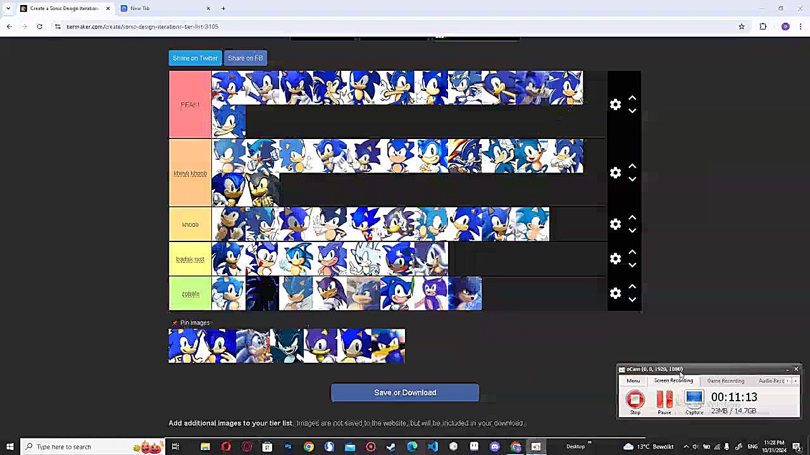Click Share on Twitter button
Screen dimensions: 810x455
click(x=195, y=58)
